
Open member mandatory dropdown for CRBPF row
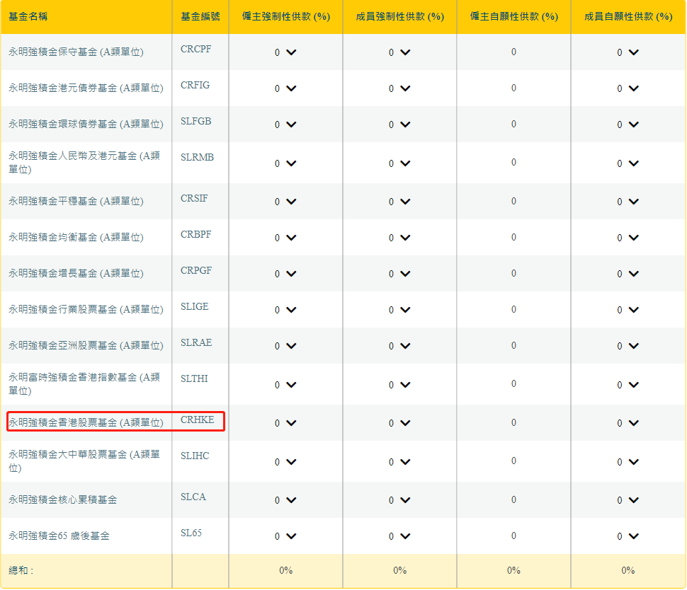pyautogui.click(x=399, y=238)
